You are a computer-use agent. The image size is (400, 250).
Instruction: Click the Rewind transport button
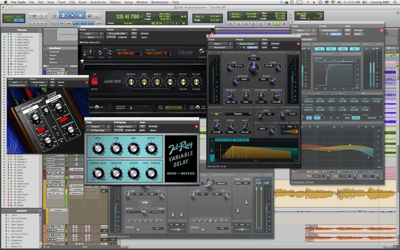click(x=246, y=24)
